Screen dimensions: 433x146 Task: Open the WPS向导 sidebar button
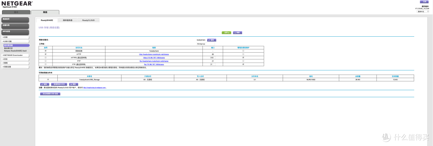(x=15, y=32)
